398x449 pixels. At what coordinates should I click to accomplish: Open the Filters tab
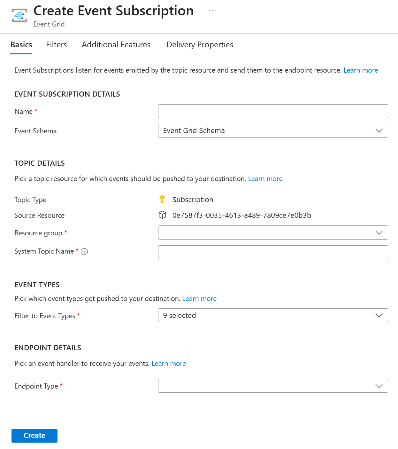57,45
